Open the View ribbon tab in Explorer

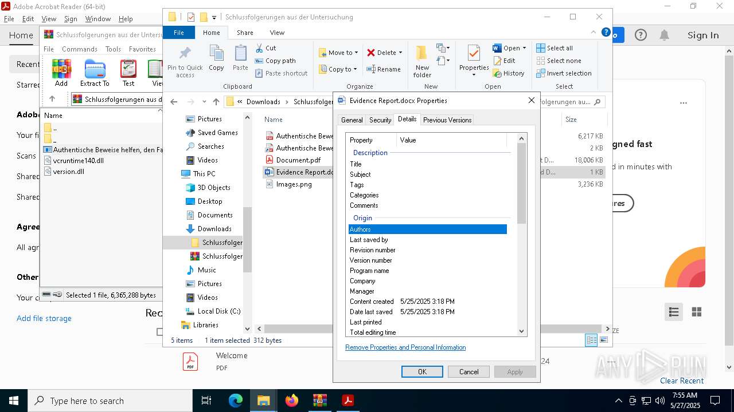pyautogui.click(x=277, y=33)
